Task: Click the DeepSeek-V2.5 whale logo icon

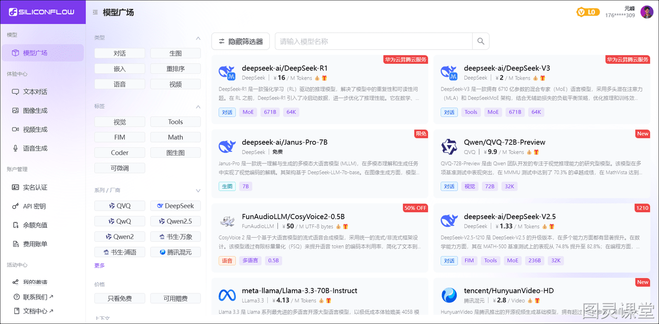Action: [449, 221]
